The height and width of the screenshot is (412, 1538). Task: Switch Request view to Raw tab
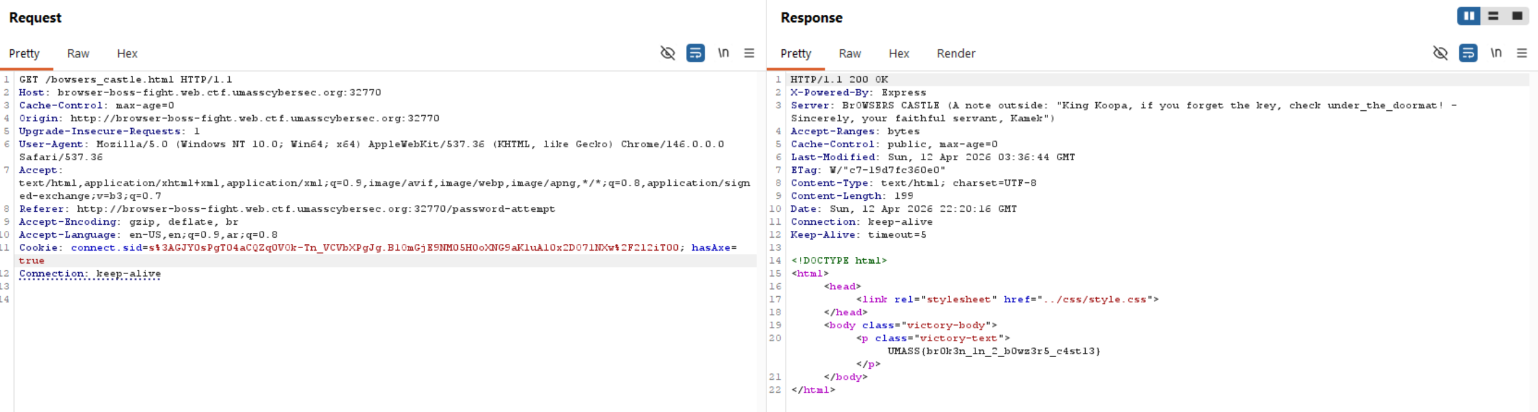[78, 54]
